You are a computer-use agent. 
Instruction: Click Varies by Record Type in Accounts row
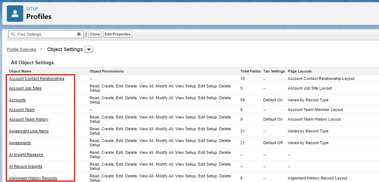point(308,100)
